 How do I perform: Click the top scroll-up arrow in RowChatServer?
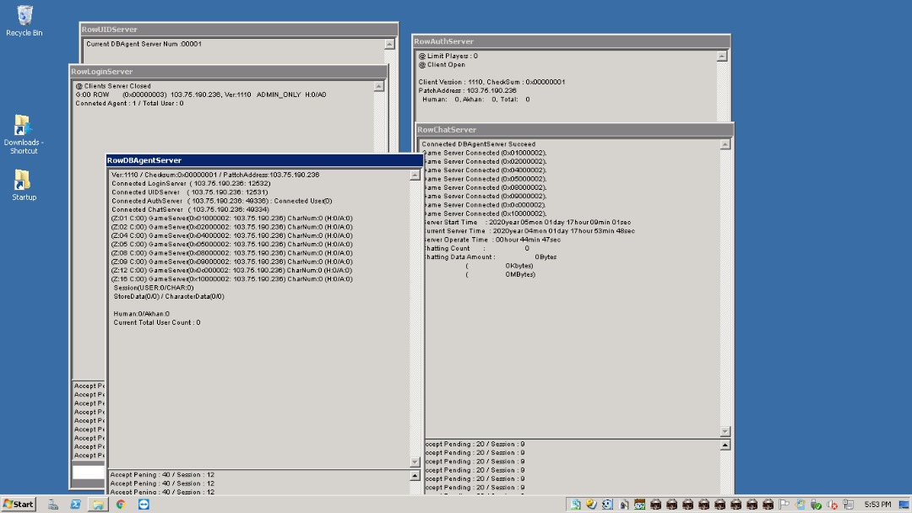click(x=725, y=144)
